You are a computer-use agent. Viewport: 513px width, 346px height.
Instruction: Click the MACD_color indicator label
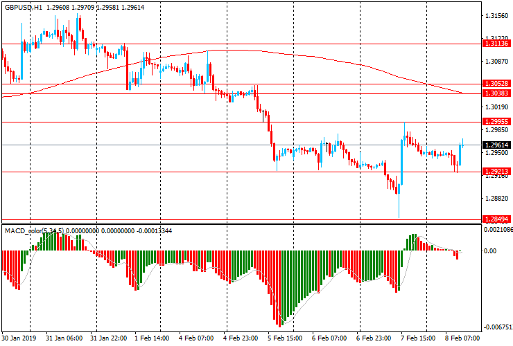[33, 230]
